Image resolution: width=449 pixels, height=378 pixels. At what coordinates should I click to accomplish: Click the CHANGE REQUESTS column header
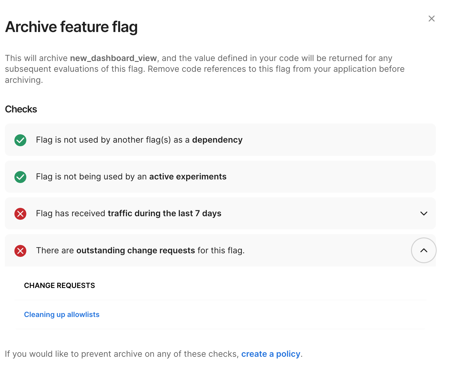pos(59,286)
